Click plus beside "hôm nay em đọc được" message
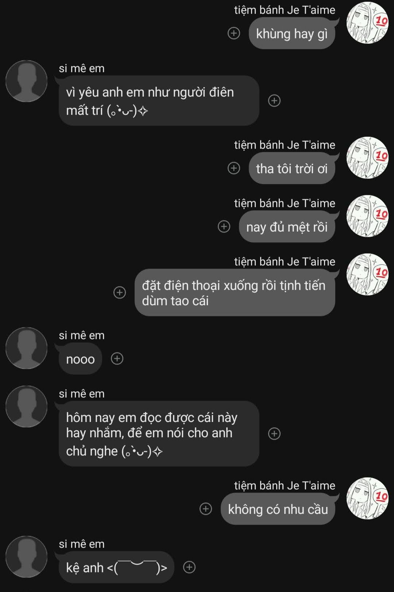Viewport: 394px width, 592px height. click(274, 433)
